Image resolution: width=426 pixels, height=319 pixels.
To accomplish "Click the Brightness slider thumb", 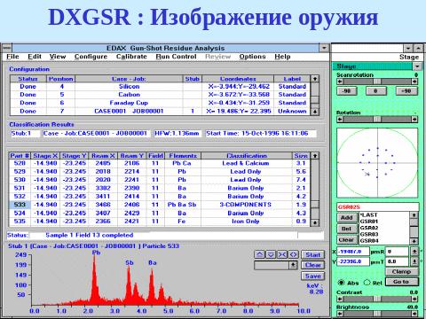I will tap(377, 314).
